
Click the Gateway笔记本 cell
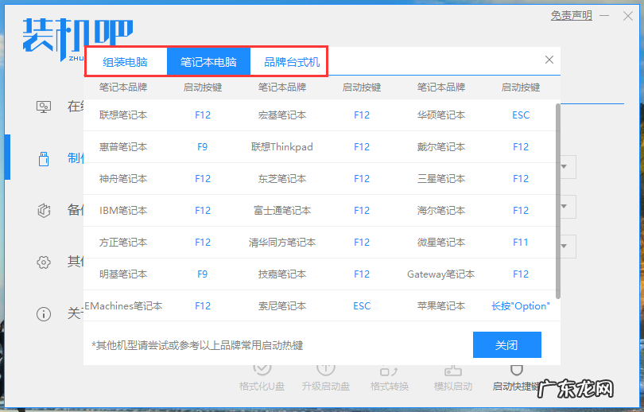tap(441, 274)
